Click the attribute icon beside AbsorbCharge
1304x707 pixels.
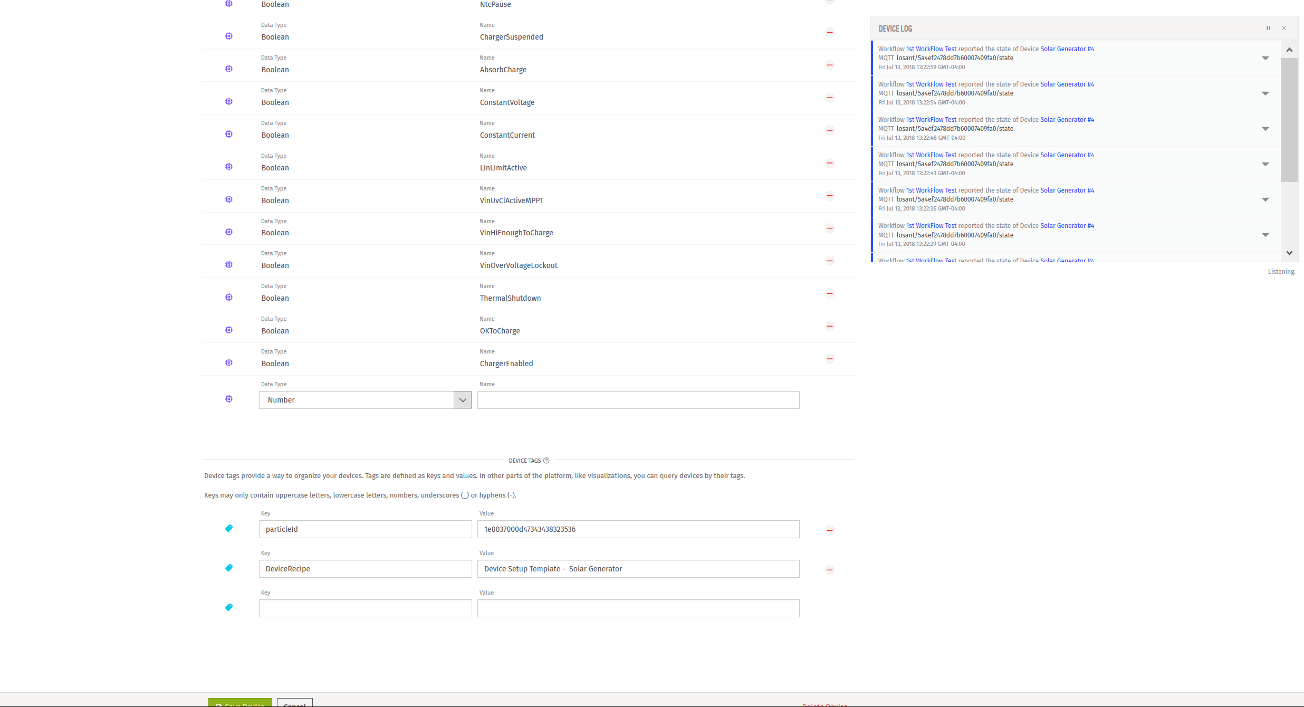click(x=229, y=69)
